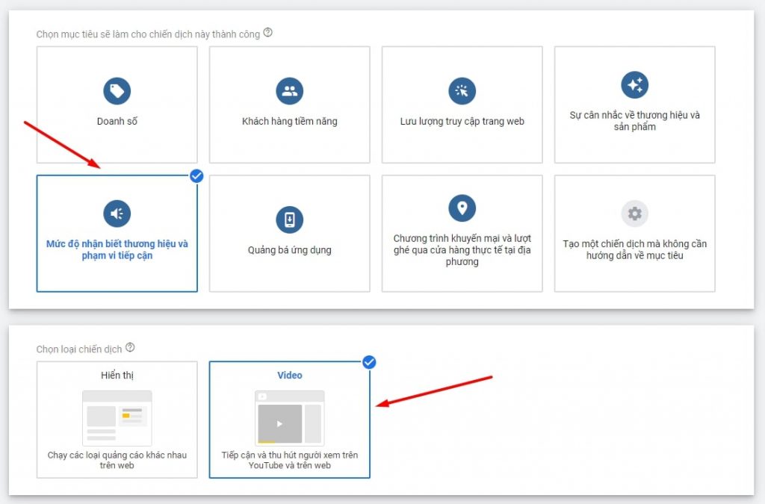The width and height of the screenshot is (765, 504).
Task: Click the Doanh số price tag icon
Action: (x=117, y=91)
